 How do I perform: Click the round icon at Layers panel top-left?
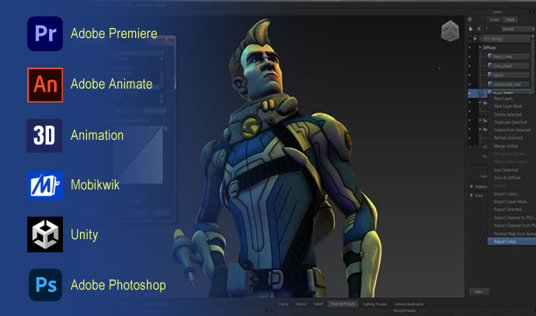470,19
